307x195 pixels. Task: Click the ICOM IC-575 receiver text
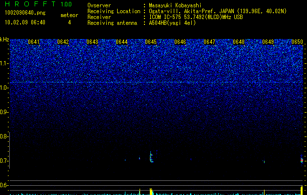tap(196, 17)
